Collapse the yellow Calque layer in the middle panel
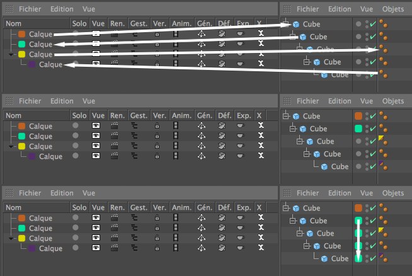This screenshot has width=412, height=276. [x=6, y=146]
